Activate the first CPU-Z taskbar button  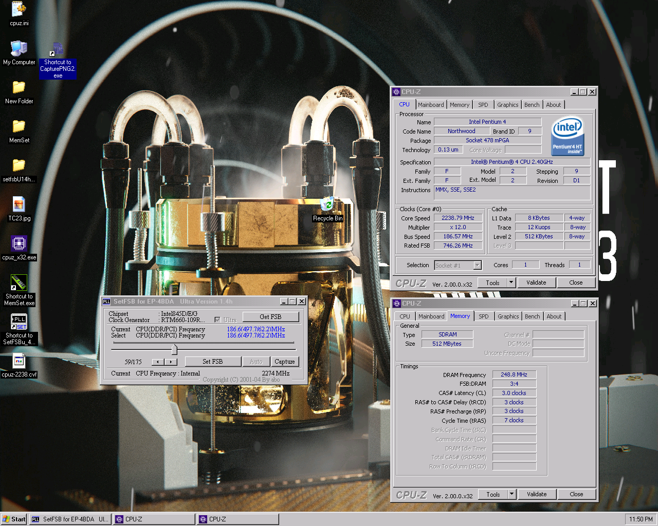pyautogui.click(x=154, y=519)
